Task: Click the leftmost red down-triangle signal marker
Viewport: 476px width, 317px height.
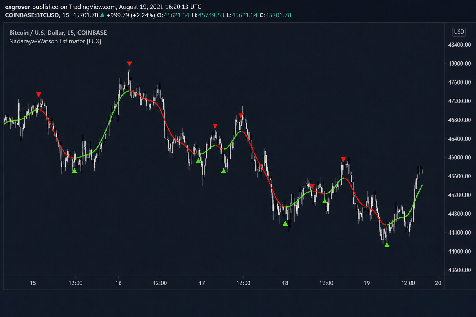Action: tap(38, 94)
